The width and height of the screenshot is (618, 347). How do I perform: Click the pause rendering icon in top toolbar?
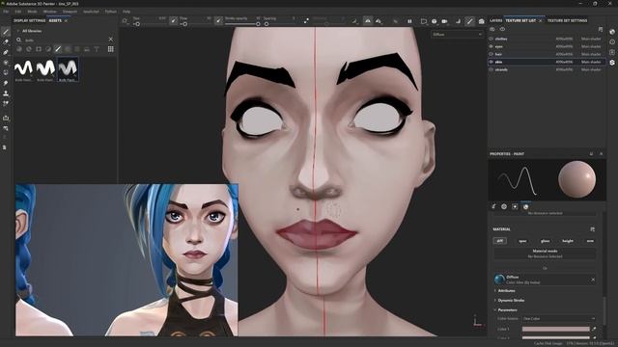[409, 21]
